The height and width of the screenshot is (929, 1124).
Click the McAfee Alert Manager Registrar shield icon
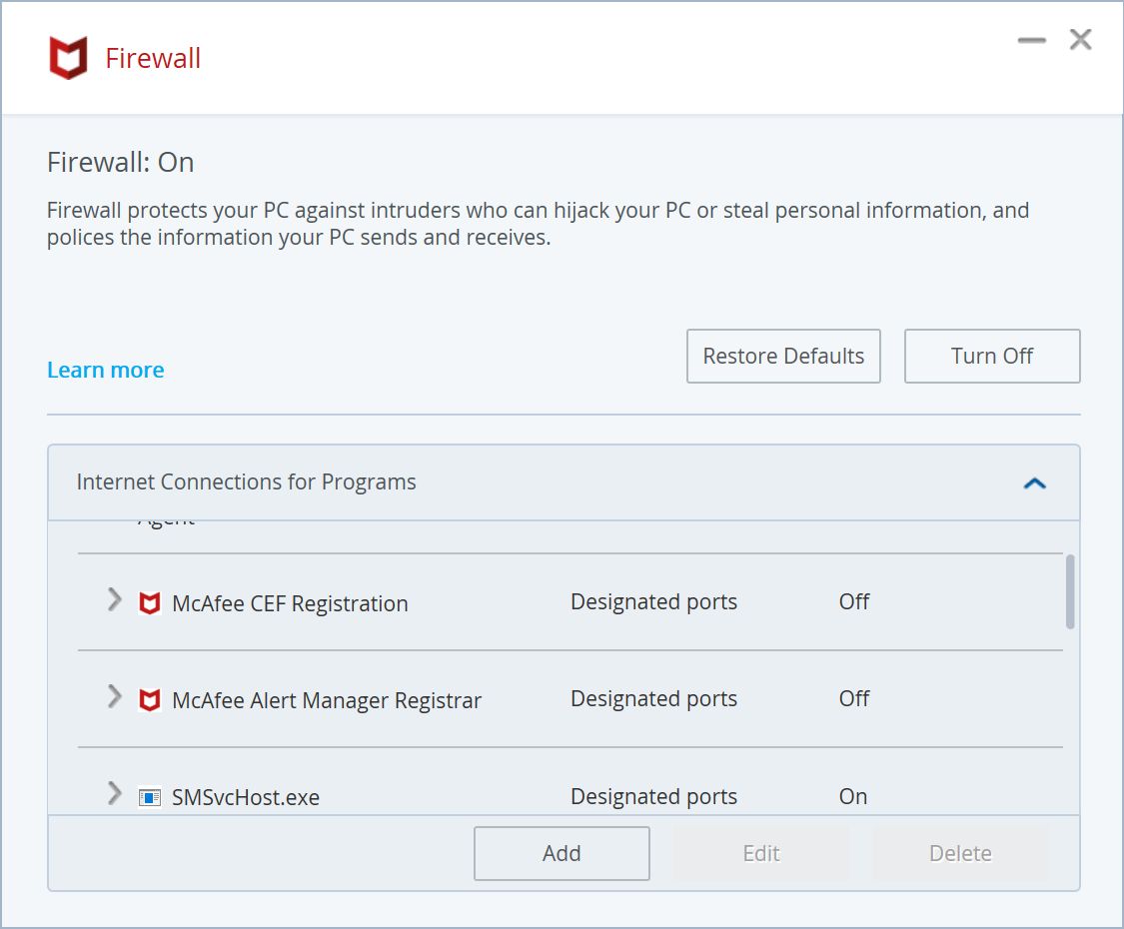click(x=149, y=699)
